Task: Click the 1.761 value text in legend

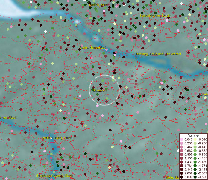Action: pyautogui.click(x=188, y=166)
